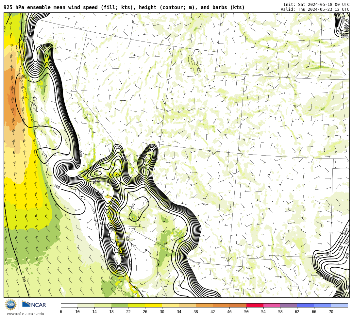Pick the 42–46 kts orange swatch
The height and width of the screenshot is (318, 353).
pos(221,305)
